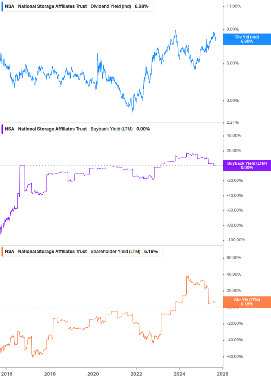The image size is (271, 379).
Task: Click the 2016 label on the time axis
Action: click(x=6, y=374)
